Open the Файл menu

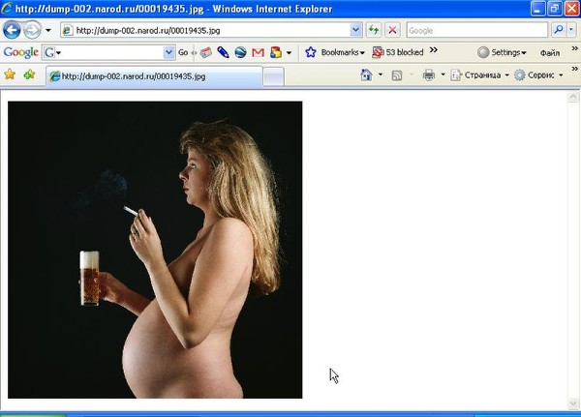(549, 53)
